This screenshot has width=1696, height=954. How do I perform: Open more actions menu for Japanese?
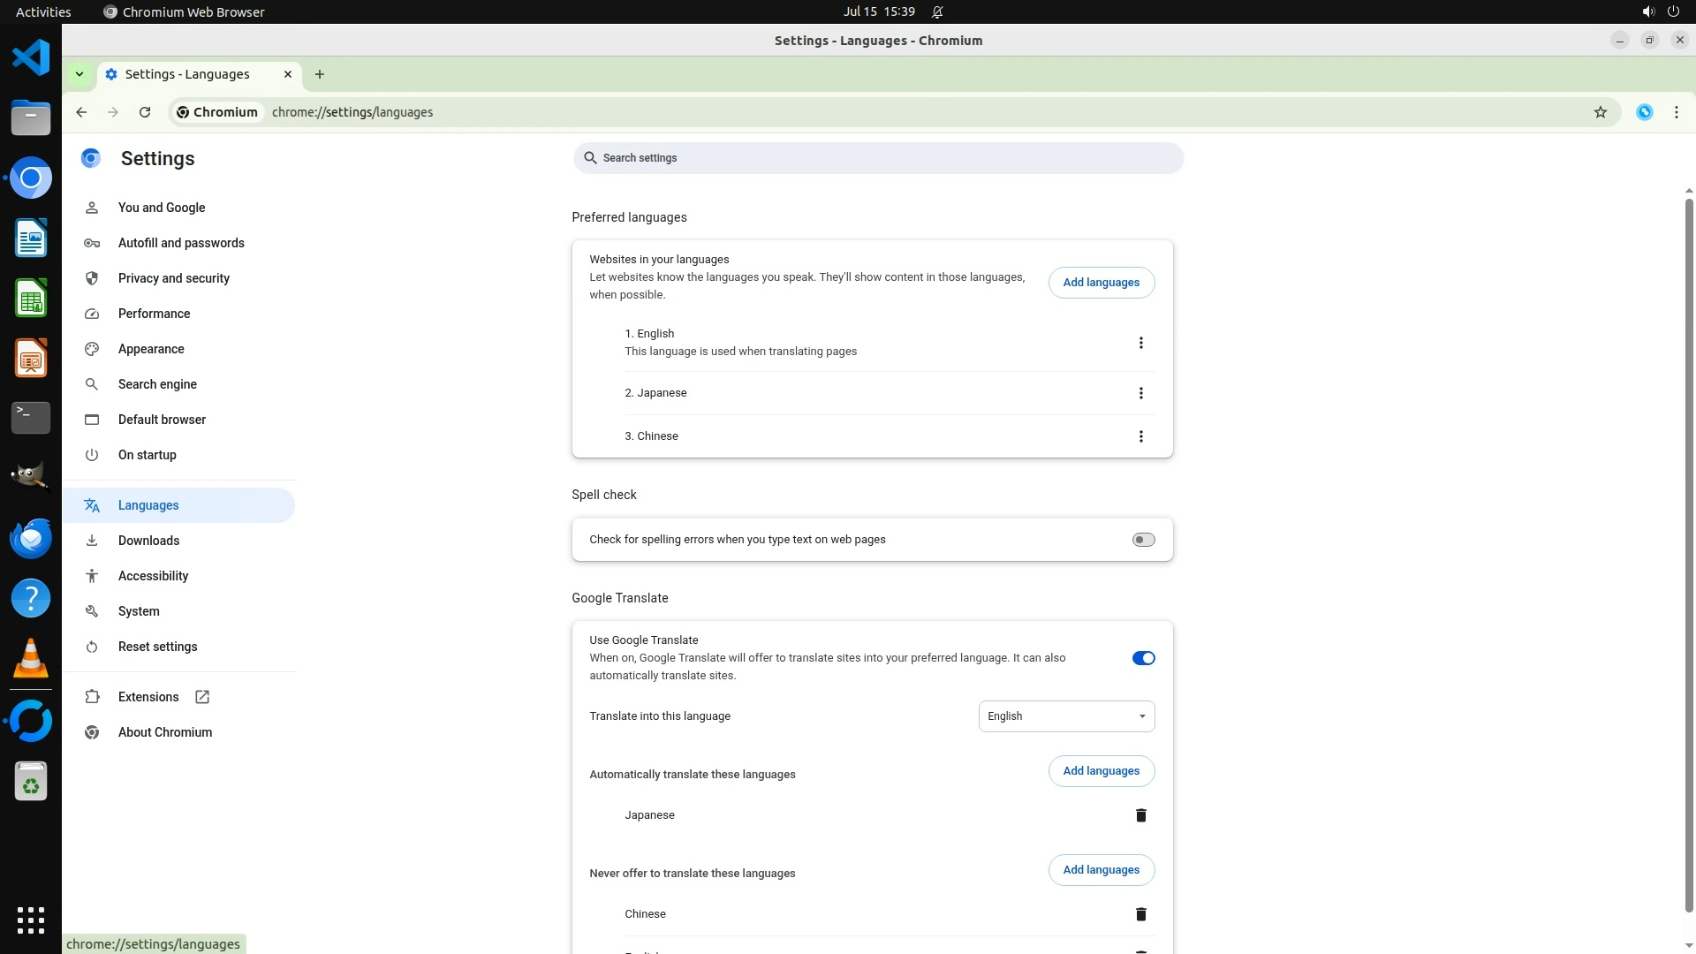point(1140,393)
